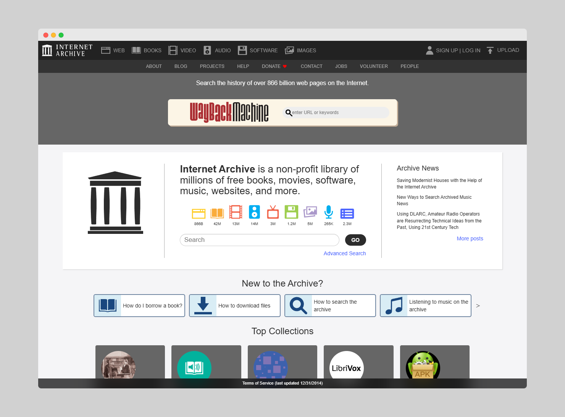This screenshot has height=417, width=565.
Task: Open How do I borrow a book card
Action: [x=139, y=306]
